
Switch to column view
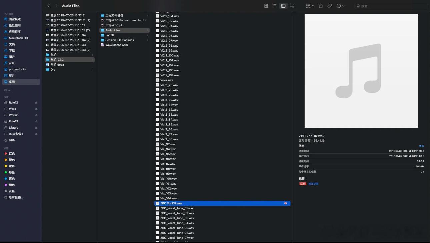(283, 6)
